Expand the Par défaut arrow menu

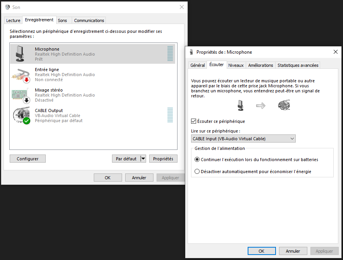coord(143,158)
